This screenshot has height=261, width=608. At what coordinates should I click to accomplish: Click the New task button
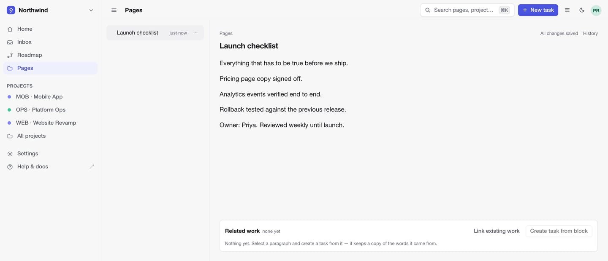tap(538, 10)
